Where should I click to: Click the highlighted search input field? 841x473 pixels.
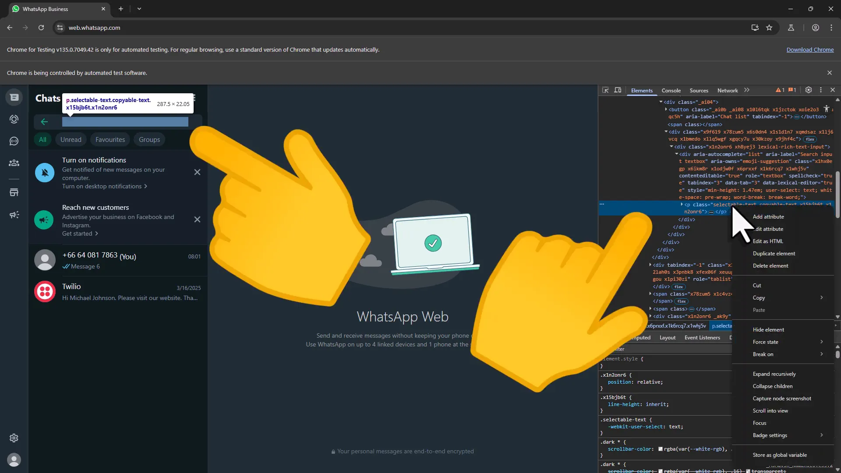125,122
